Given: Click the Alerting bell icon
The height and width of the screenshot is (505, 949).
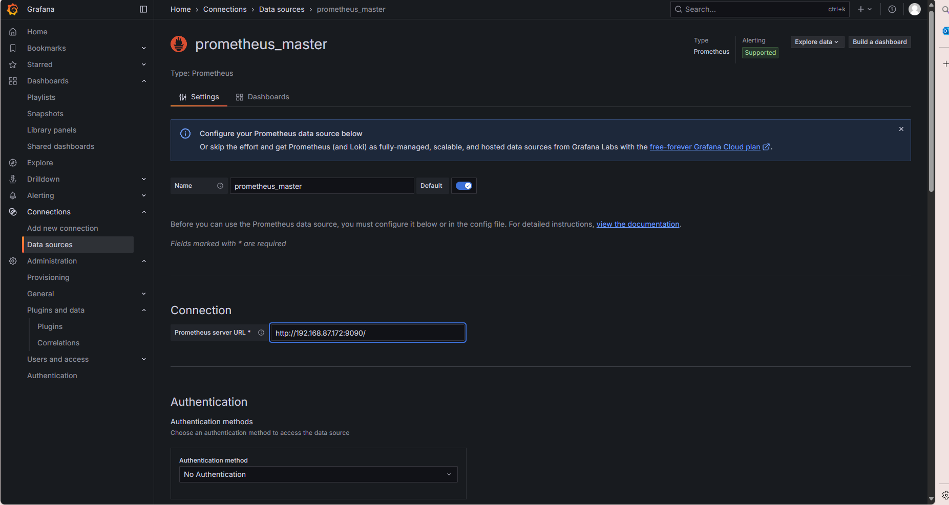Looking at the screenshot, I should coord(13,195).
